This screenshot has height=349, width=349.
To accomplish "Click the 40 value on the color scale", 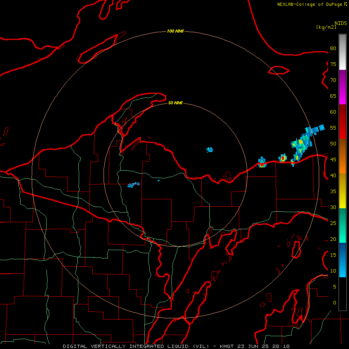I will coord(333,175).
